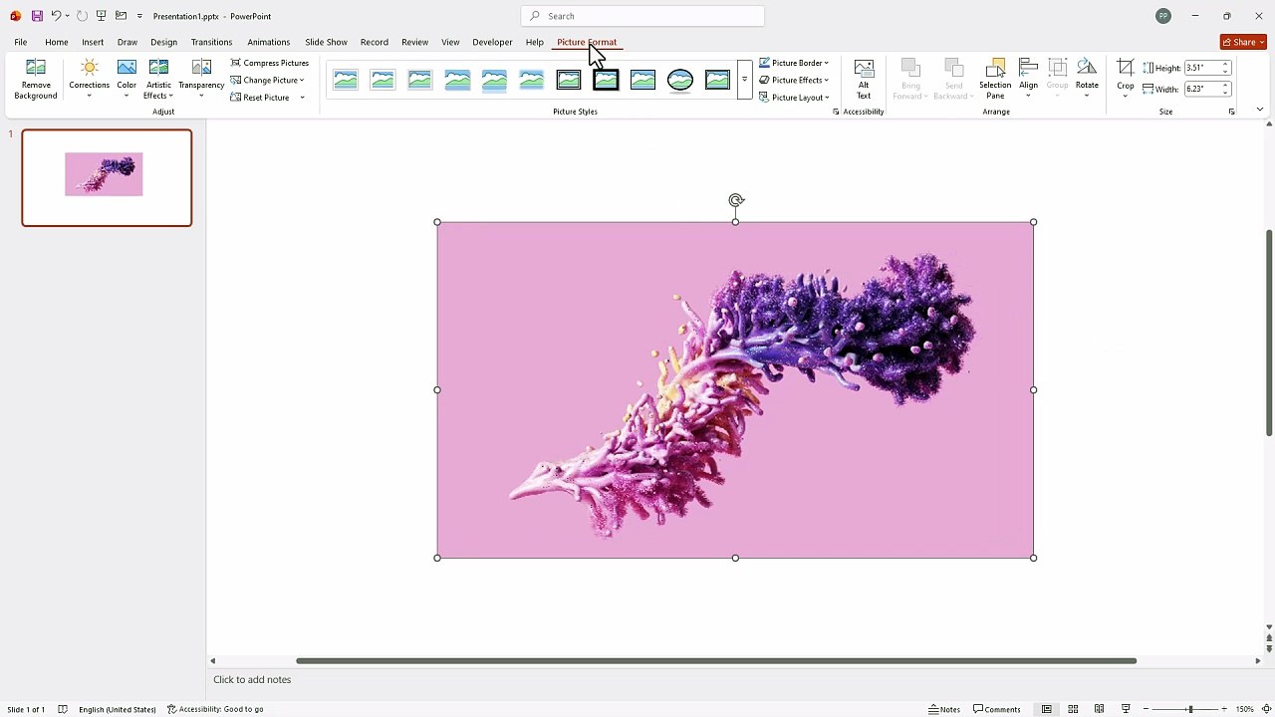Check Accessibility: Good to go status
Image resolution: width=1275 pixels, height=717 pixels.
point(215,709)
